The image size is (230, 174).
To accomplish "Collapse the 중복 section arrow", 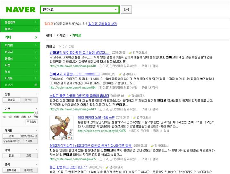I will pyautogui.click(x=36, y=164).
